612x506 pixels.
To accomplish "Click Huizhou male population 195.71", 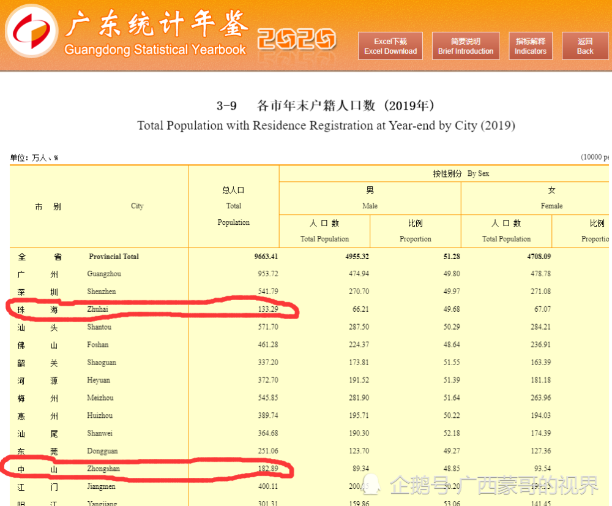I will tap(359, 415).
